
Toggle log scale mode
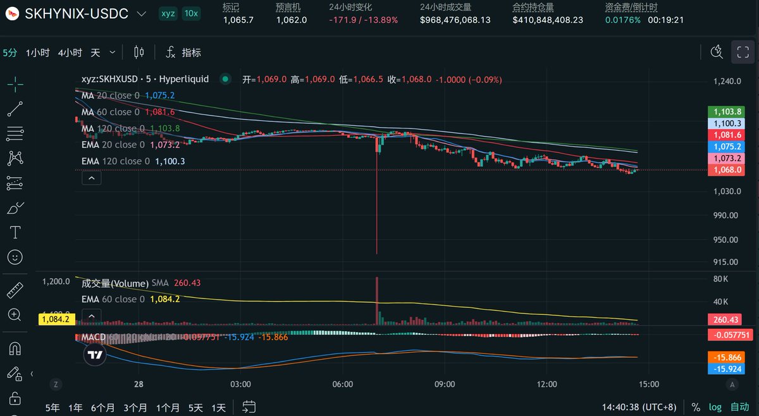[x=715, y=407]
